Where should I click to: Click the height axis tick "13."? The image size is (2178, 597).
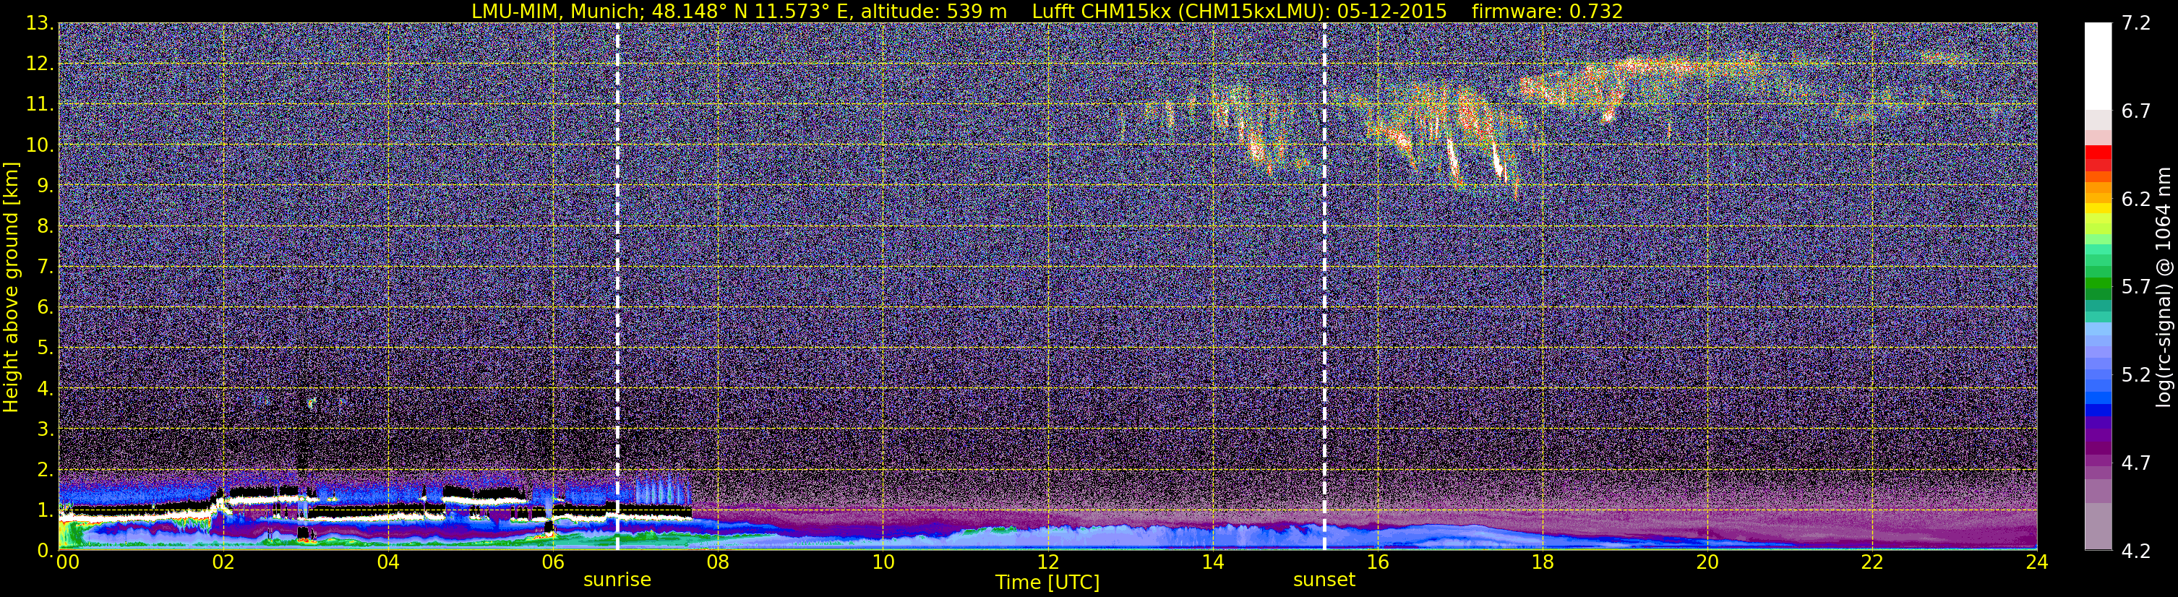tap(40, 23)
